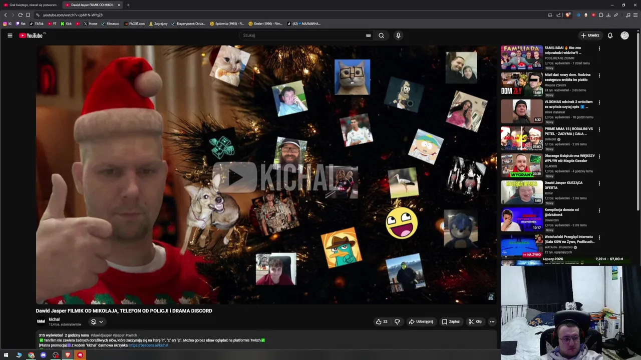The image size is (641, 360).
Task: Click the search magnifier button
Action: tap(381, 35)
